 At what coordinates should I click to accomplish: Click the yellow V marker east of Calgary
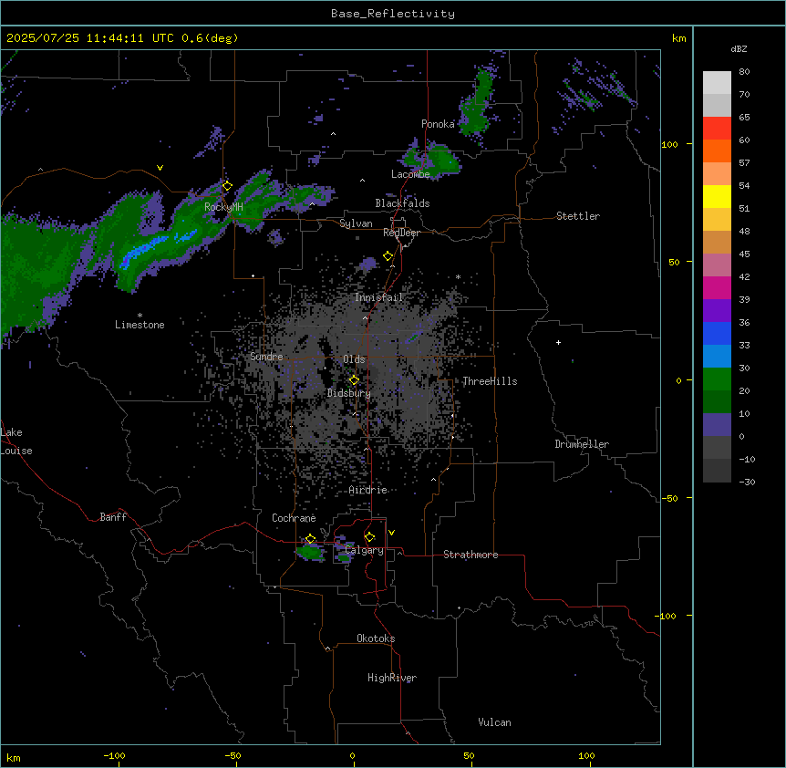pos(391,533)
